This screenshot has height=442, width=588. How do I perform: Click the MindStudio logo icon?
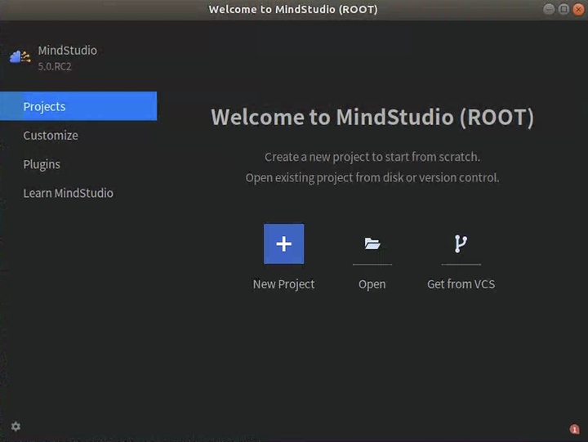(x=20, y=56)
